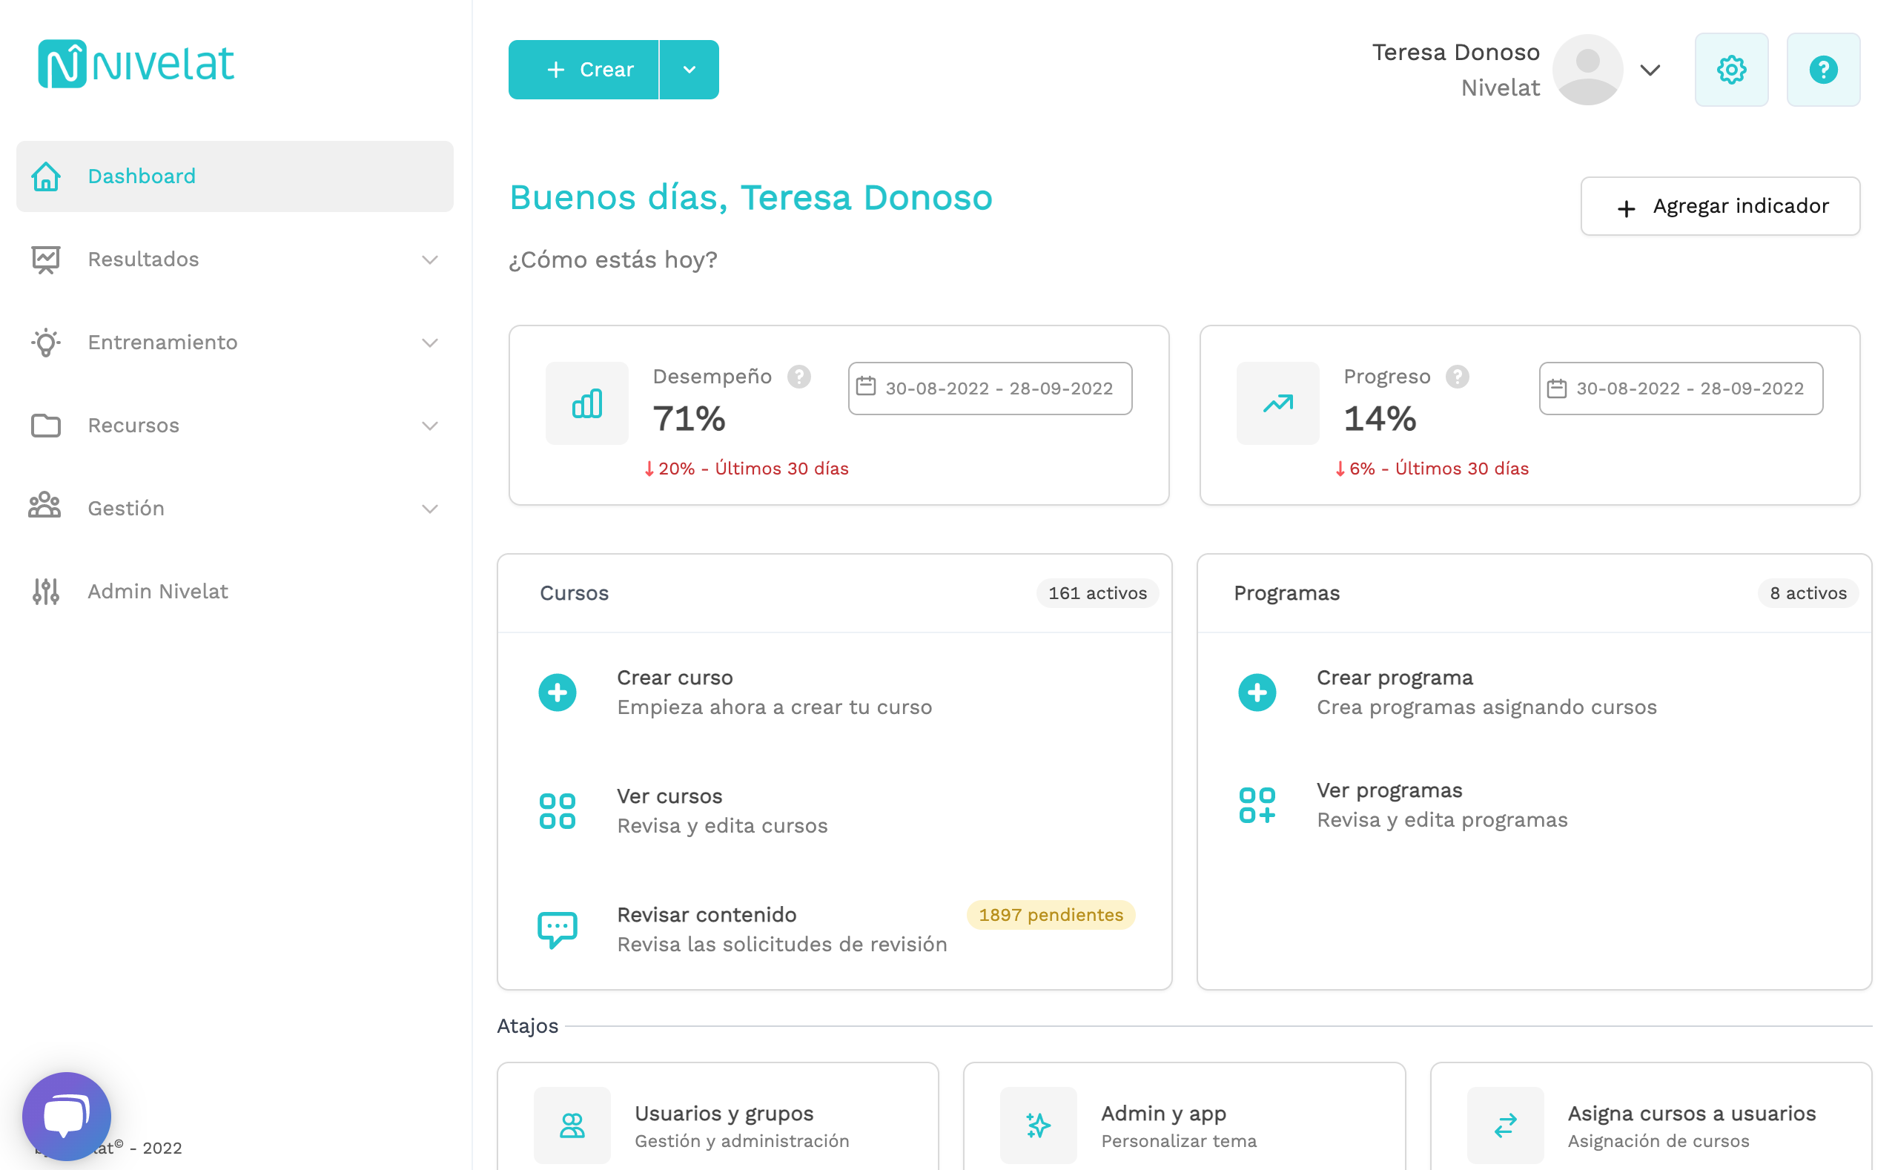Click the help question mark icon
1895x1170 pixels.
point(1823,69)
